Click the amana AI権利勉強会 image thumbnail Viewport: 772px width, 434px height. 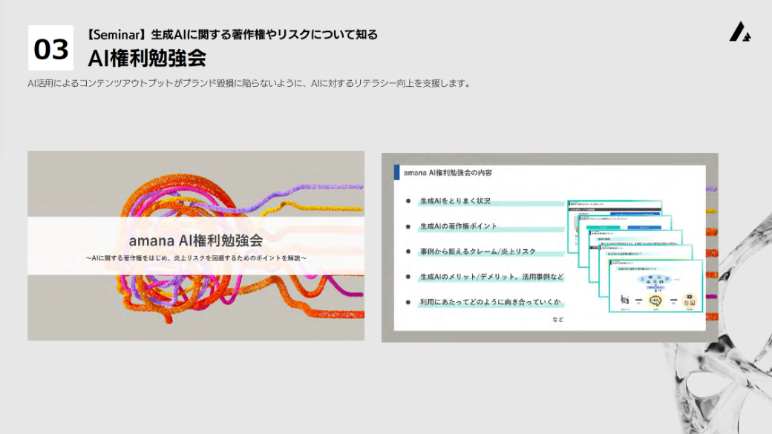click(196, 246)
